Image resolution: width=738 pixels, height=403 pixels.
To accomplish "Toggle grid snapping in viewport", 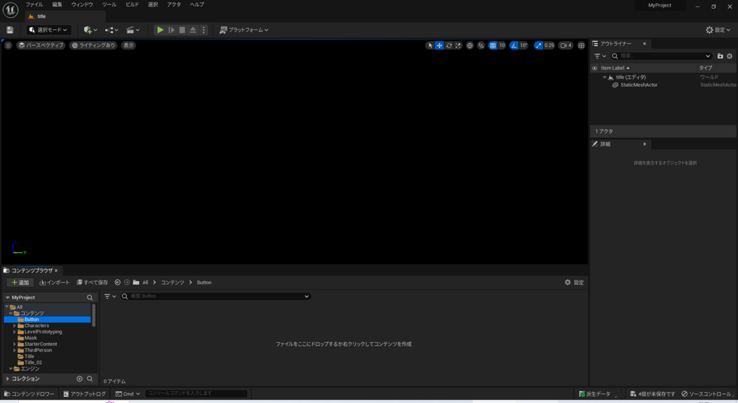I will point(493,46).
